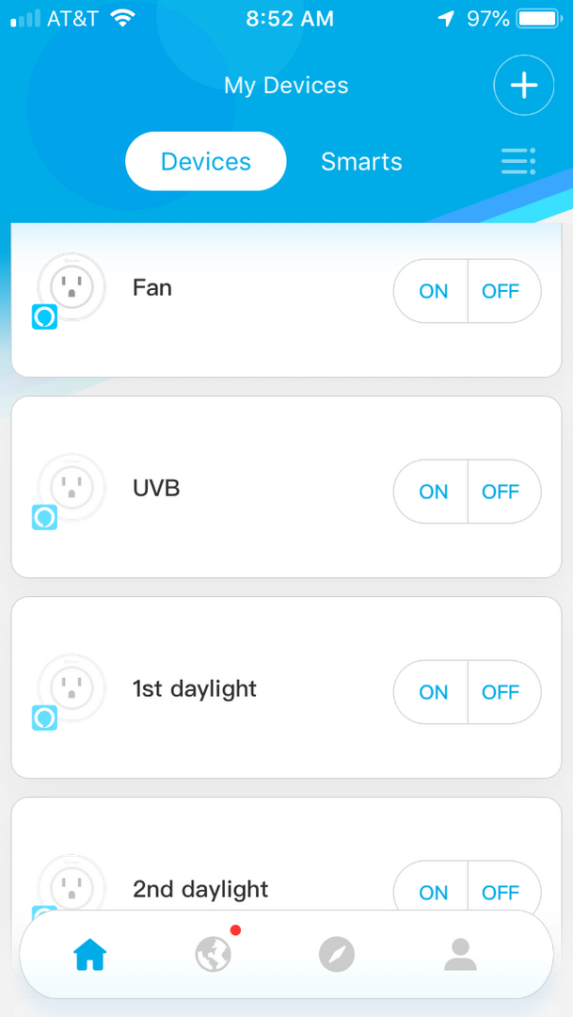Switch to the Smarts tab
The height and width of the screenshot is (1017, 573).
(x=361, y=162)
